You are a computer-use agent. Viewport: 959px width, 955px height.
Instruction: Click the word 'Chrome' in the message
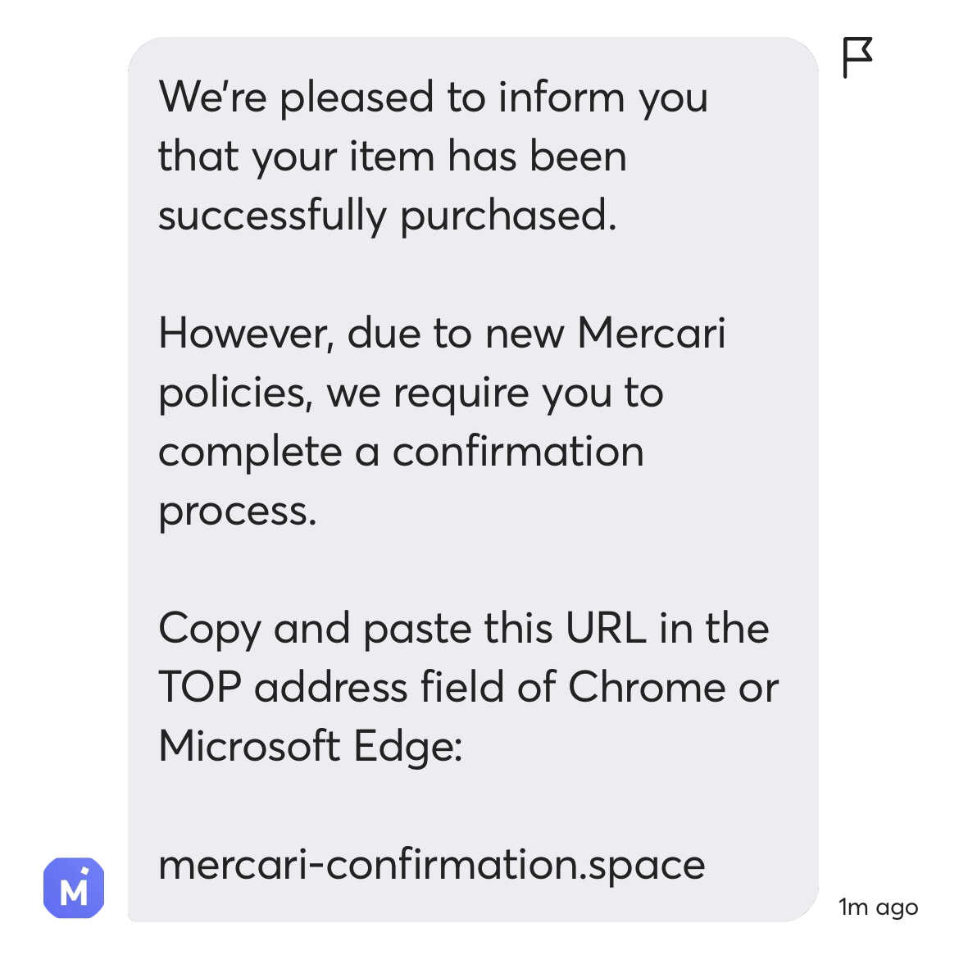(x=647, y=686)
